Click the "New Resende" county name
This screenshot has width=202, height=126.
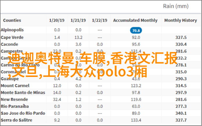tap(14, 100)
